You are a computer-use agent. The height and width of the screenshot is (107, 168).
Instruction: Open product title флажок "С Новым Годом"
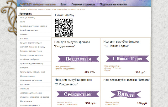click(121, 44)
